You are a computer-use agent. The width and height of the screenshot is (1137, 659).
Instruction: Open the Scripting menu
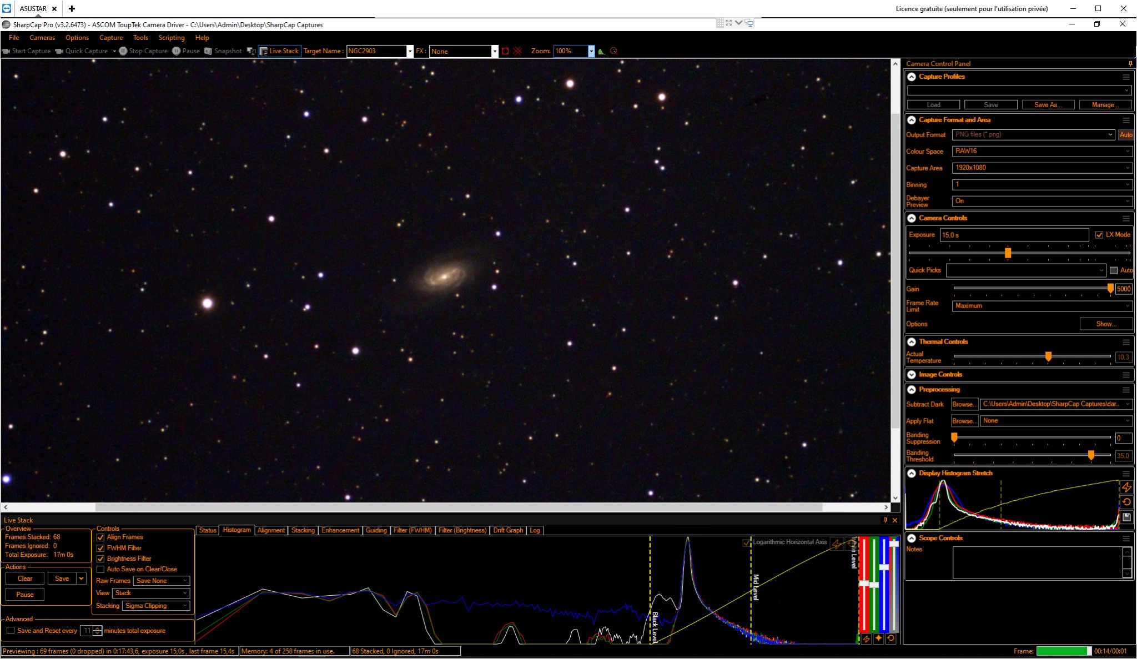coord(172,38)
